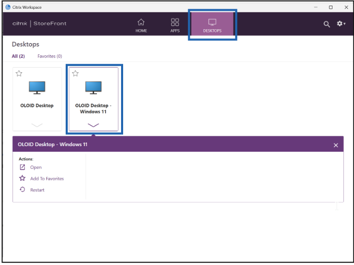Viewport: 354px width, 265px height.
Task: Collapse the OLOID Desktop - Windows 11 chevron
Action: point(93,125)
